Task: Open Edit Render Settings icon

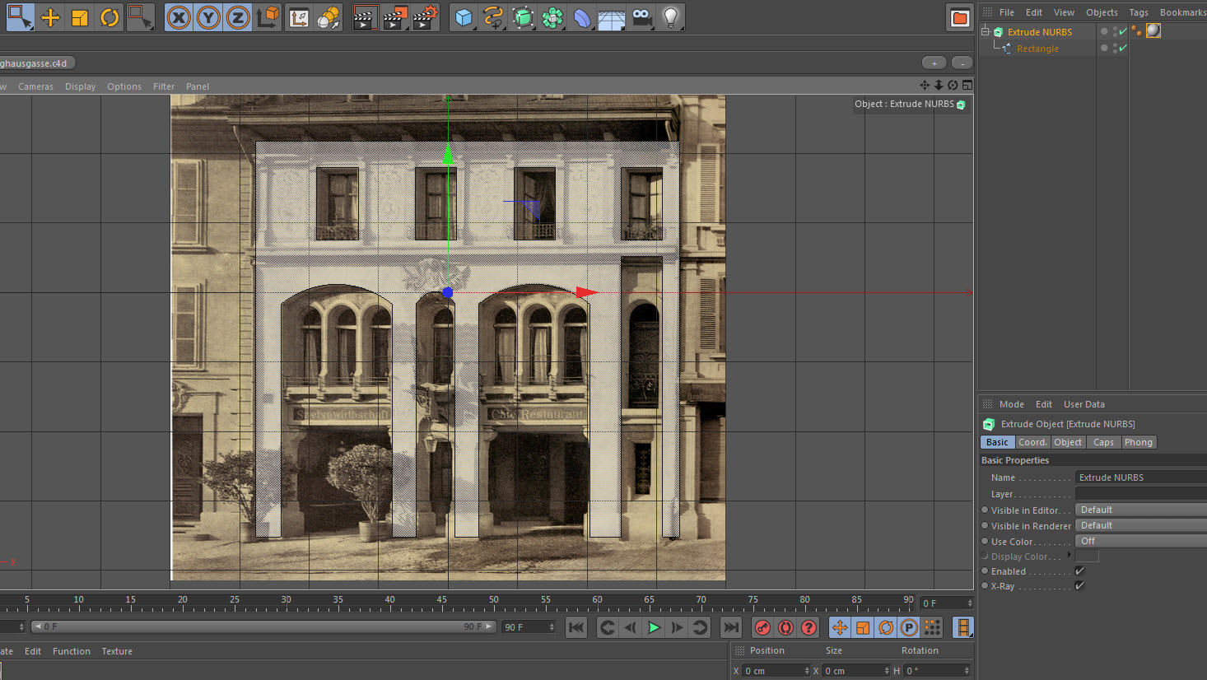Action: click(x=425, y=17)
